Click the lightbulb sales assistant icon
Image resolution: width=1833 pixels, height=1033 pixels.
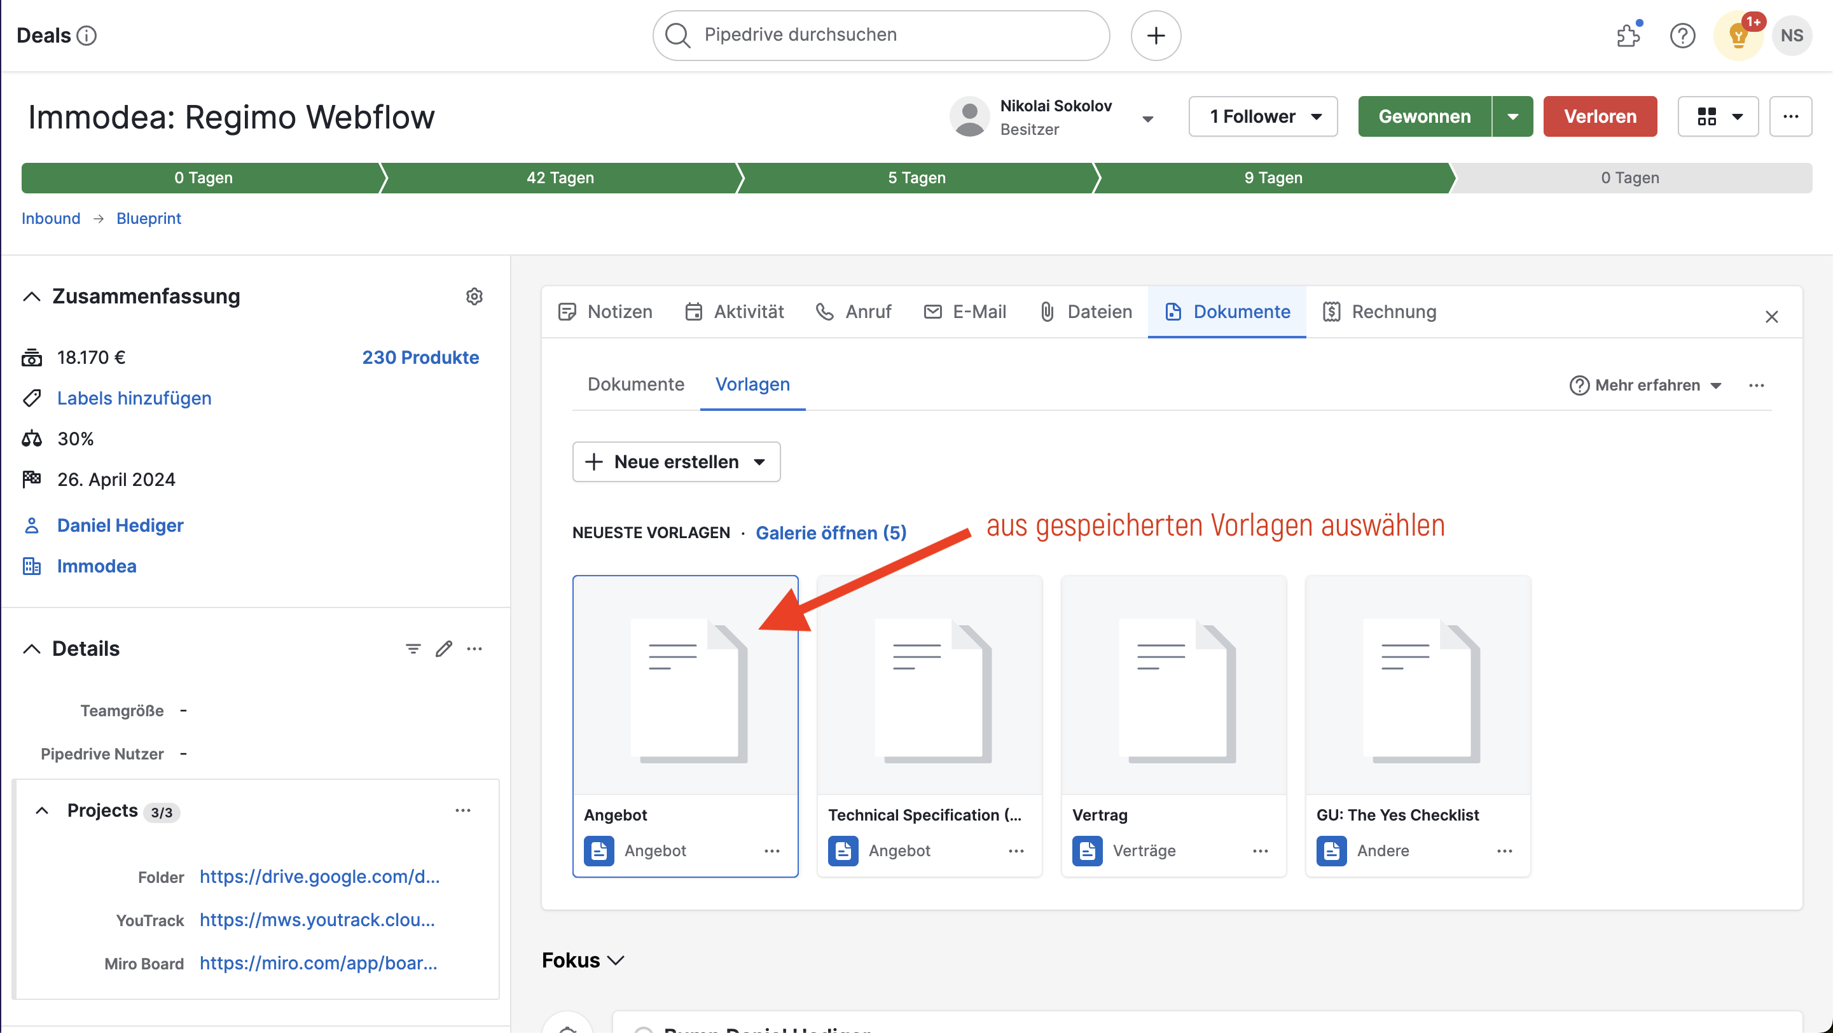coord(1738,36)
